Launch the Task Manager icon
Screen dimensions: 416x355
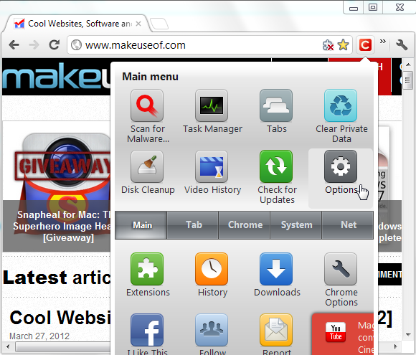(x=212, y=105)
